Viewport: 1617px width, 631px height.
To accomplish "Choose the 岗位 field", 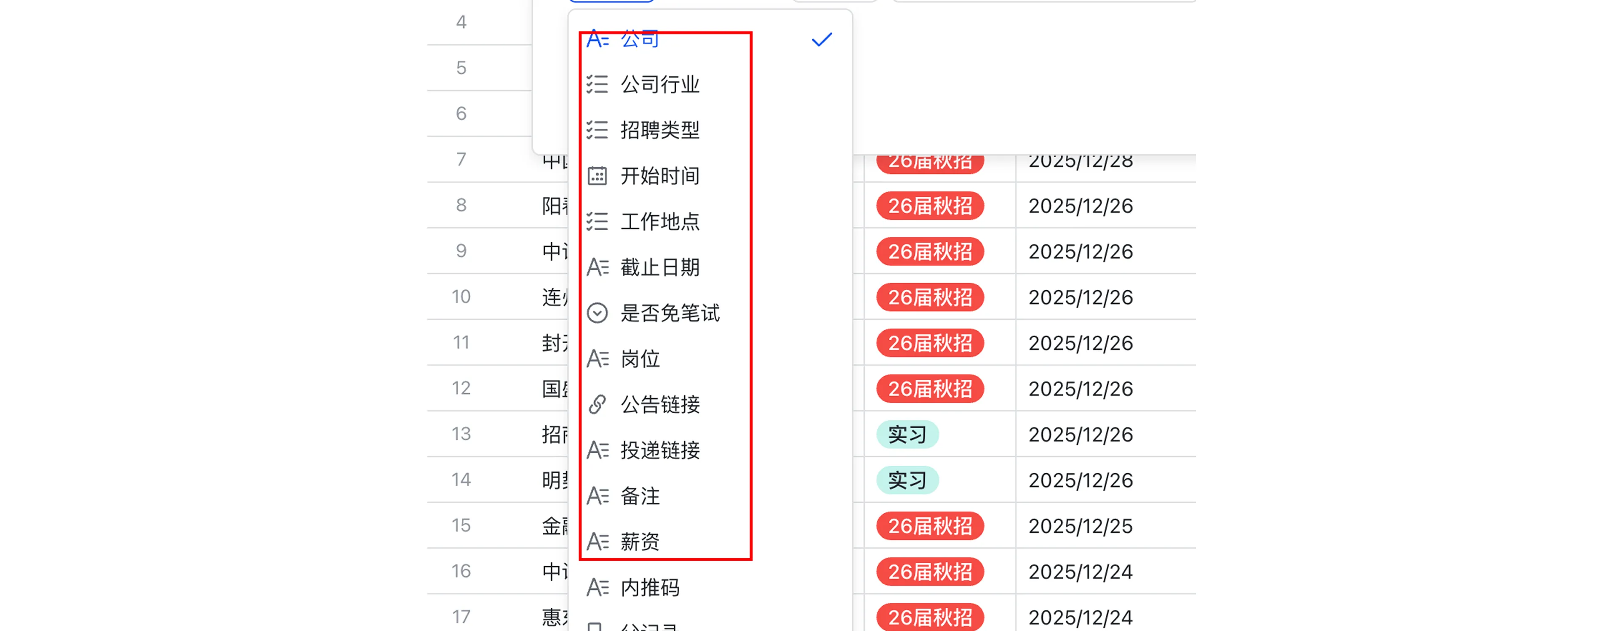I will point(710,359).
